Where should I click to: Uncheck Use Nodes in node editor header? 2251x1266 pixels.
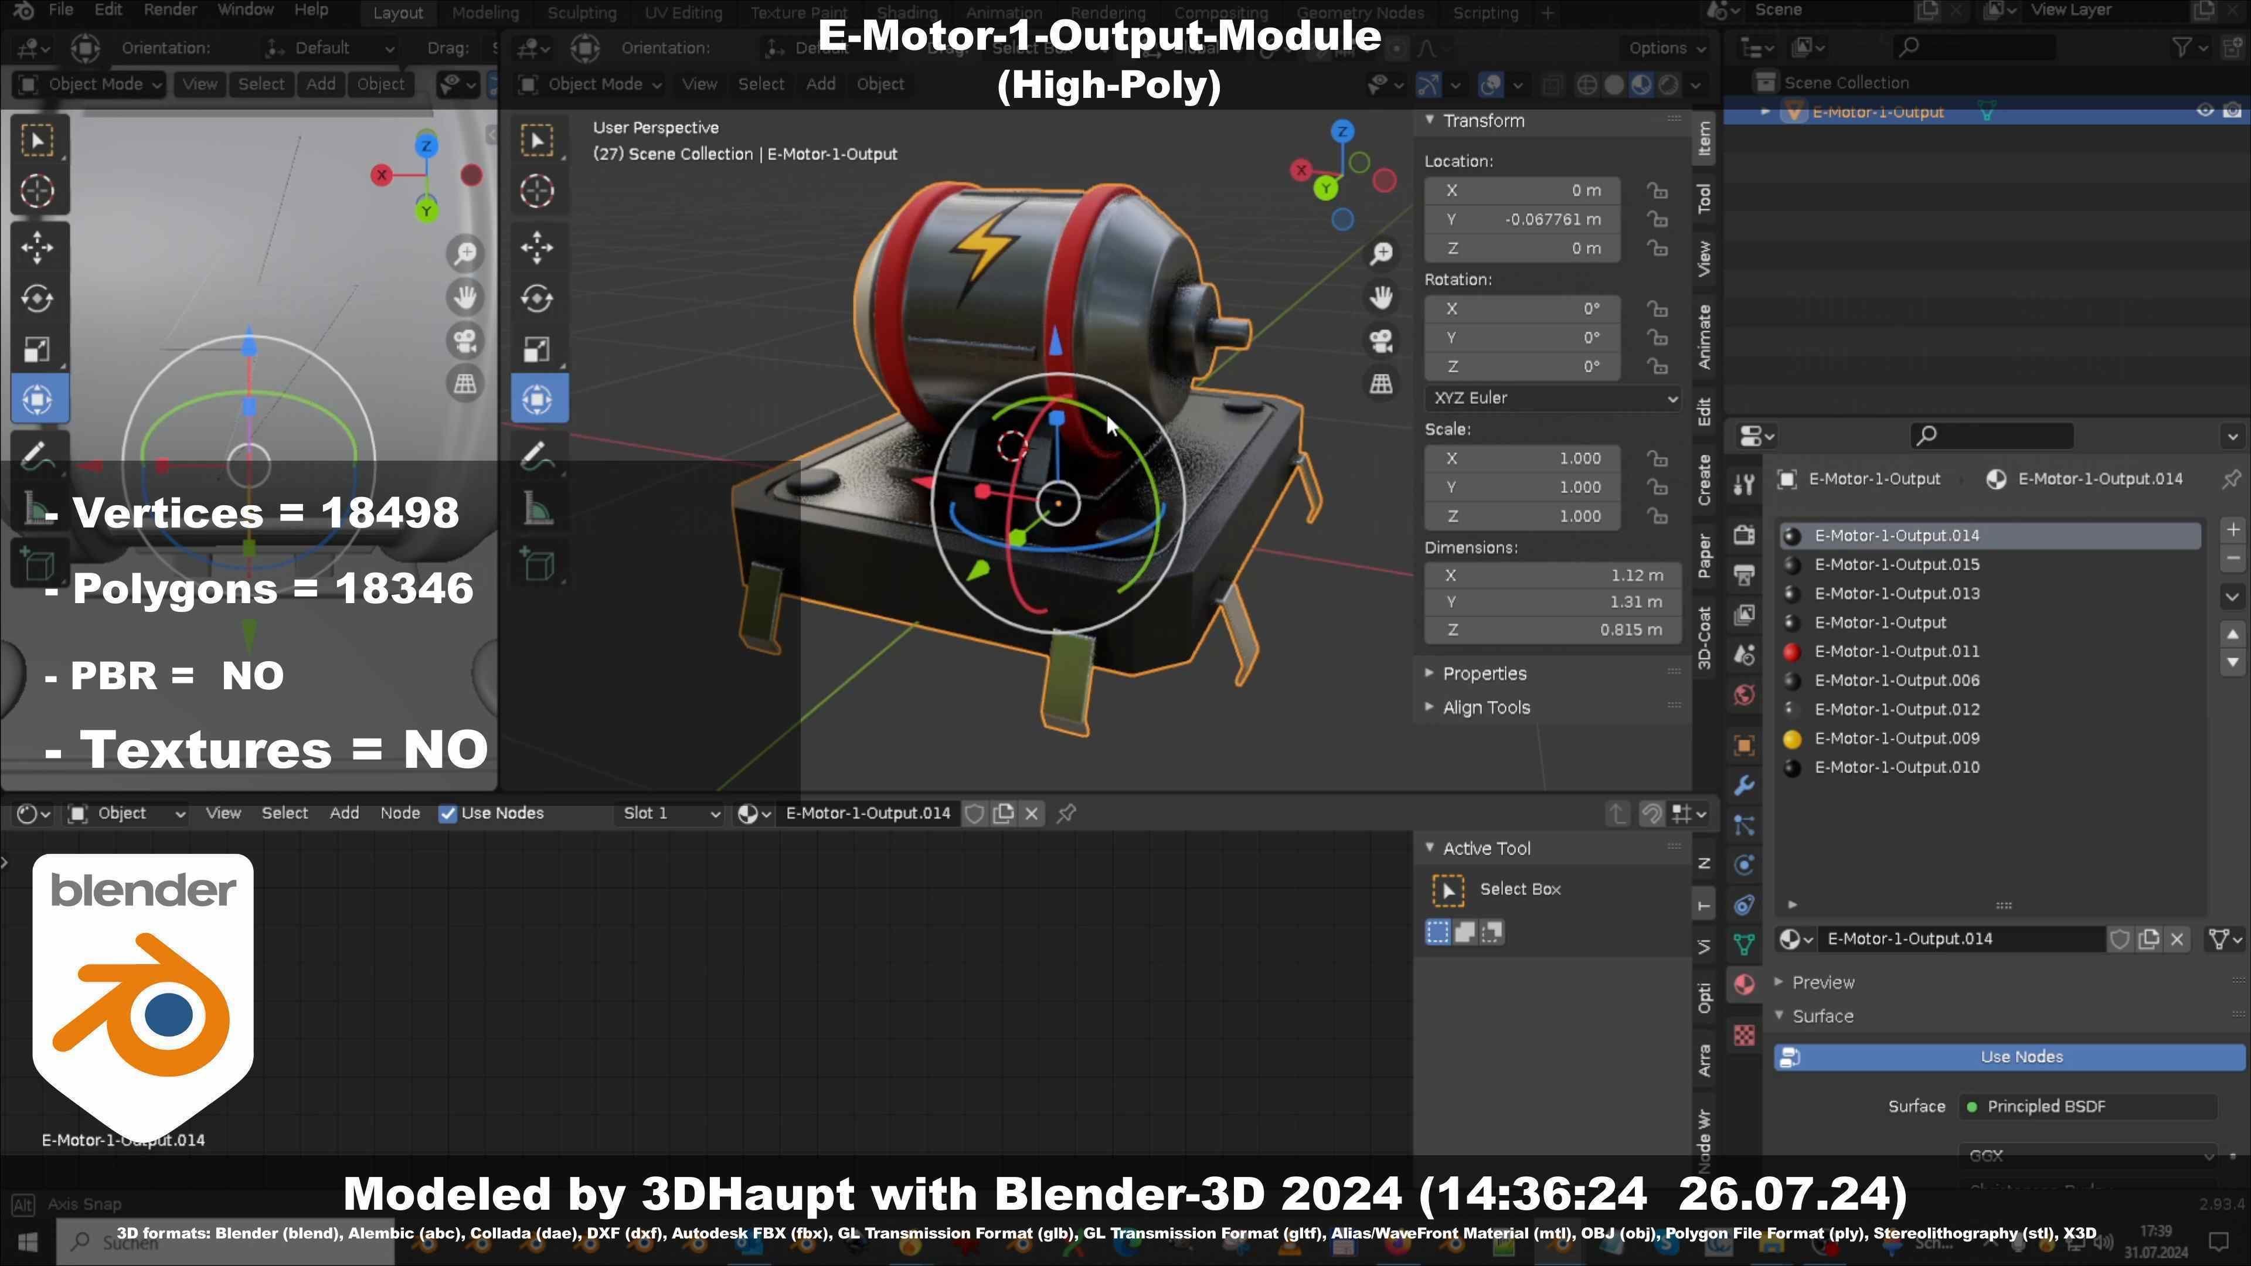tap(447, 814)
